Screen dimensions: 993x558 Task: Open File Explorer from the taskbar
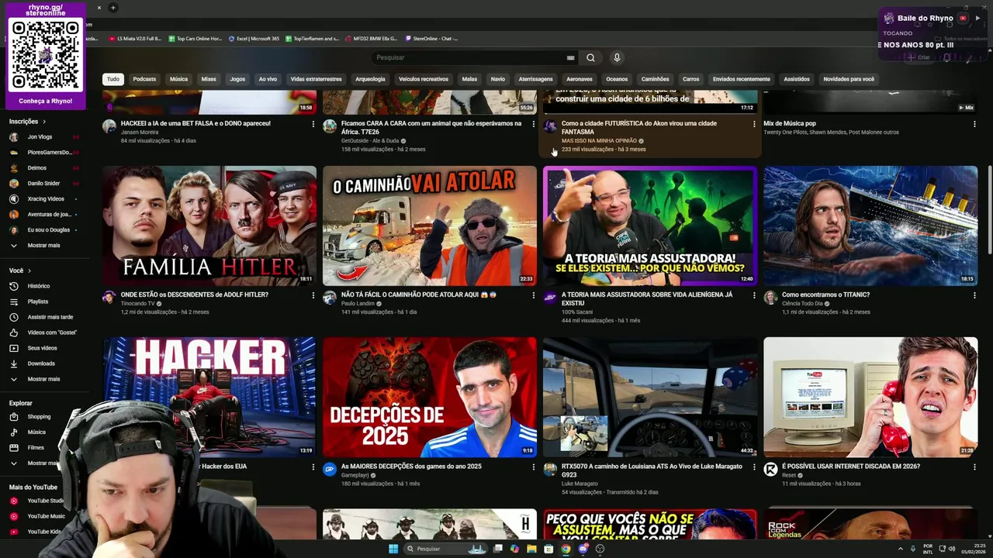point(531,549)
